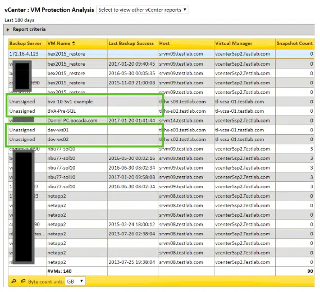Expand the Report criteria triangle
The width and height of the screenshot is (320, 292).
[x=8, y=30]
